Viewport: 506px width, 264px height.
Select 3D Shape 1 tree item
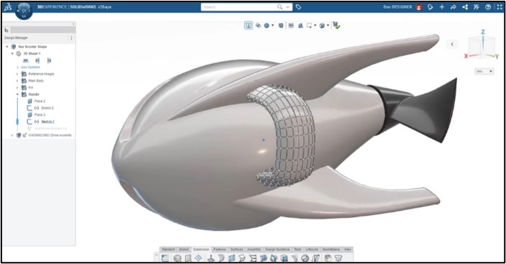pos(32,54)
